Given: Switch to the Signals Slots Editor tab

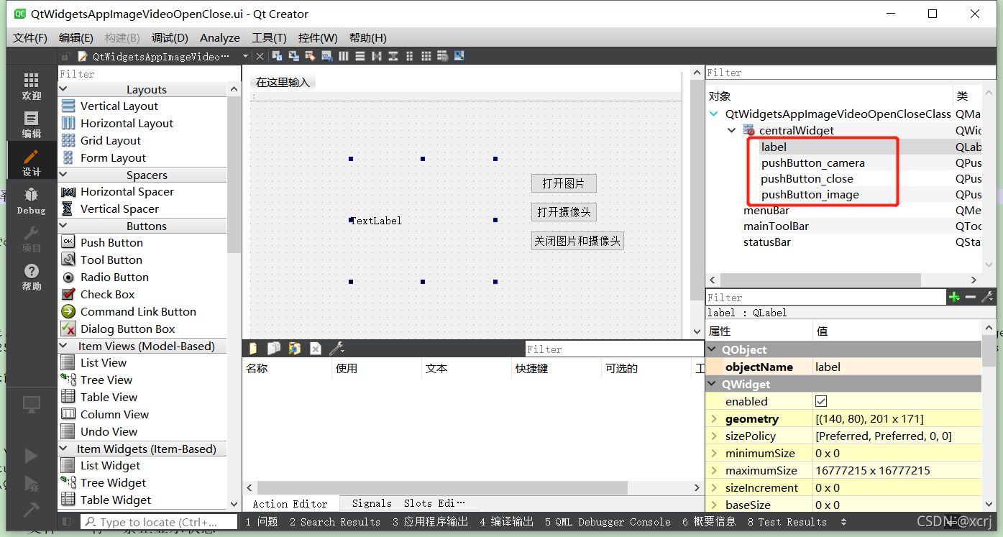Looking at the screenshot, I should coord(408,503).
